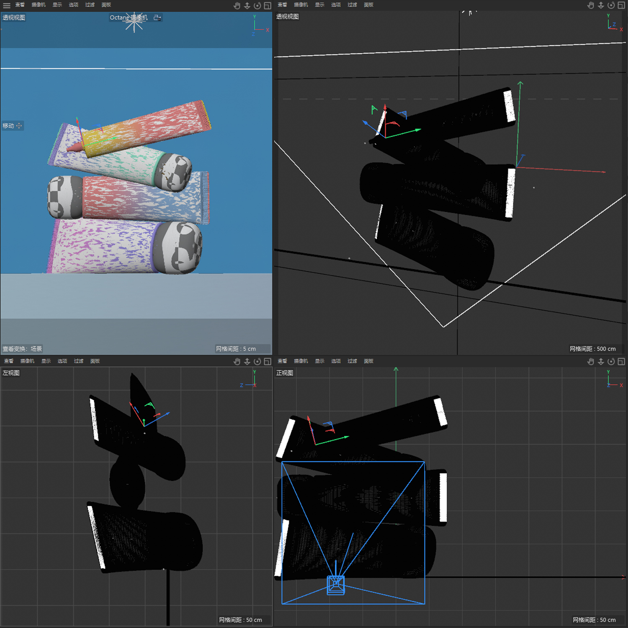Click the 移动 move handle icon
This screenshot has height=628, width=628.
point(19,126)
